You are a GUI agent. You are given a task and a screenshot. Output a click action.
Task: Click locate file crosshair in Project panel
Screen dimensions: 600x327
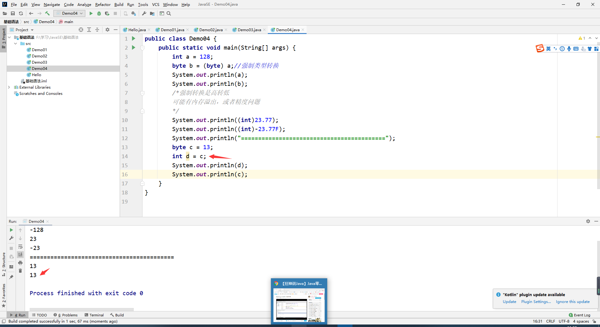coord(81,30)
